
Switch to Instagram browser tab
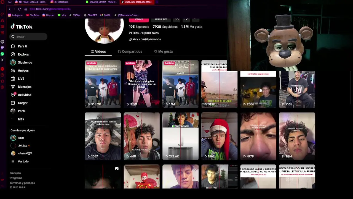coord(59,2)
